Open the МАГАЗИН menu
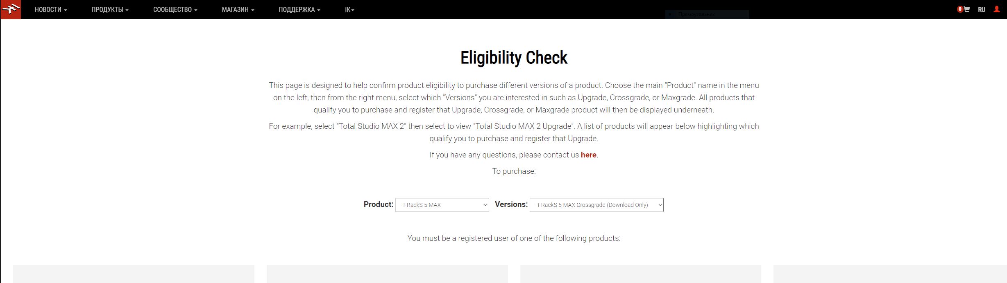Viewport: 1007px width, 283px height. (238, 10)
